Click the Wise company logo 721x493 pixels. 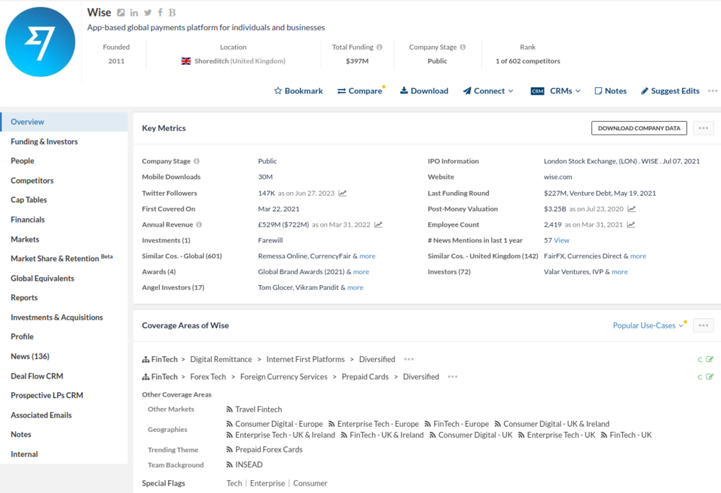pos(40,42)
